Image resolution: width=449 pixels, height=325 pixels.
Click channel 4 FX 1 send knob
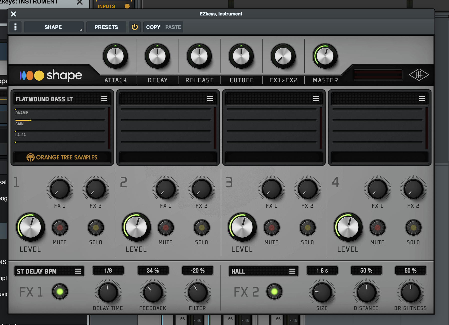coord(378,189)
